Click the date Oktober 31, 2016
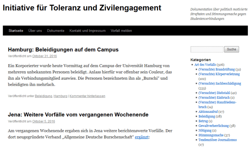Screen dimensions: 251x147 (x=44, y=56)
